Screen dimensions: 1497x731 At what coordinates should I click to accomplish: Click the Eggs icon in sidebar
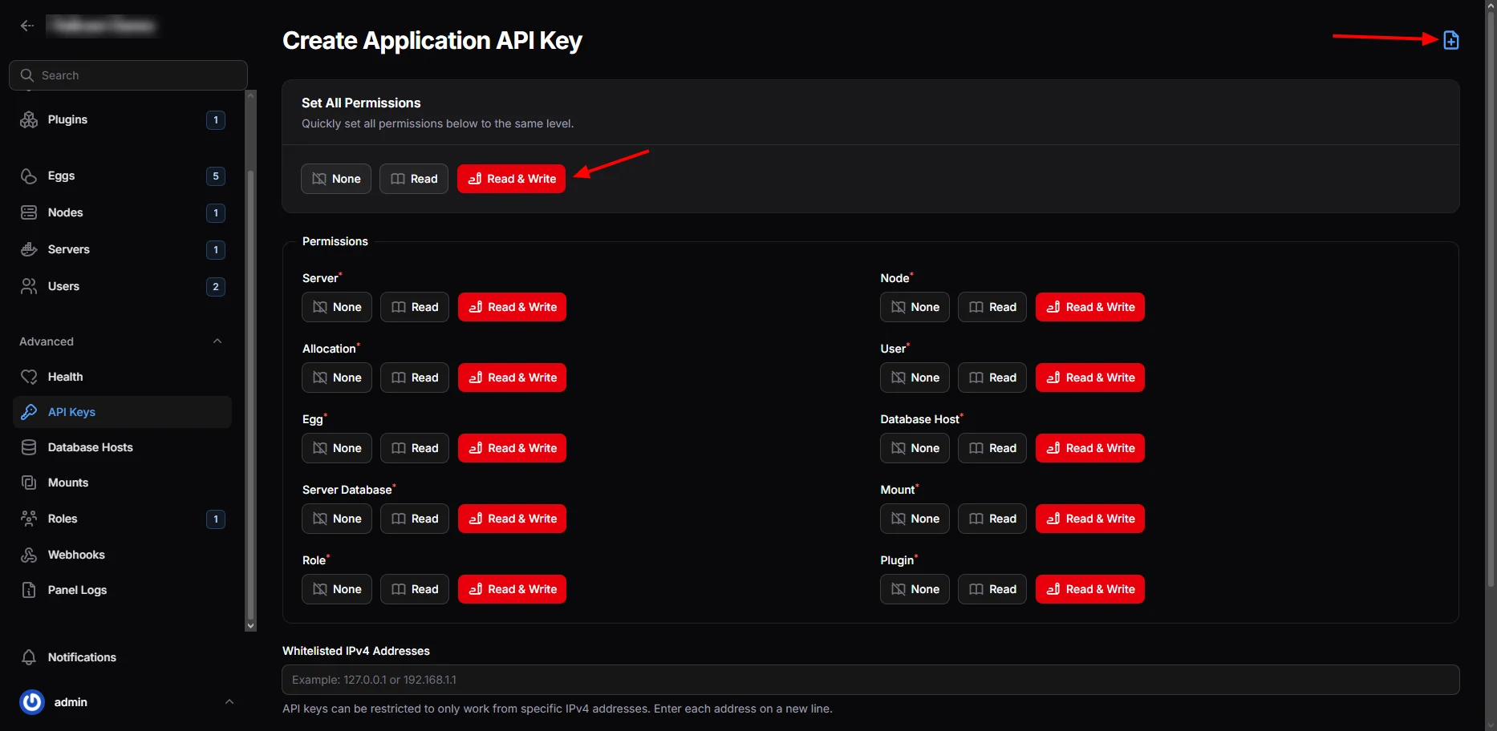(29, 176)
